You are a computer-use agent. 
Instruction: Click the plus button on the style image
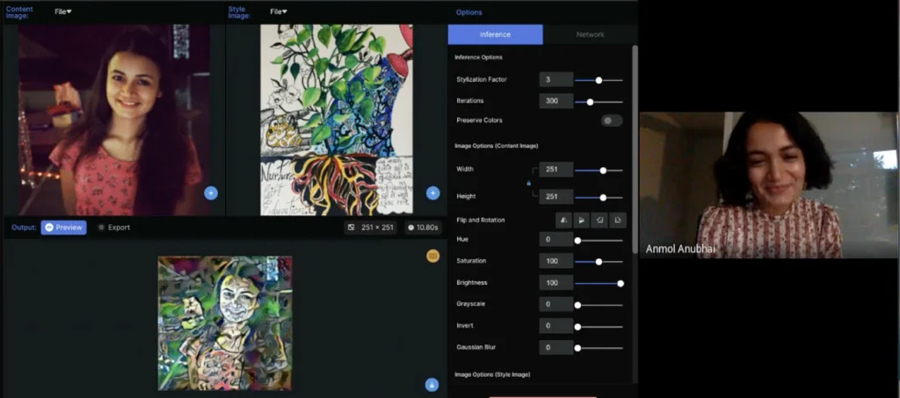(x=432, y=192)
